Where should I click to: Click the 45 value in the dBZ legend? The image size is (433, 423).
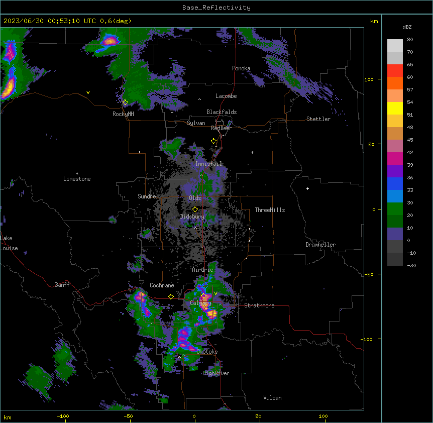click(x=410, y=140)
